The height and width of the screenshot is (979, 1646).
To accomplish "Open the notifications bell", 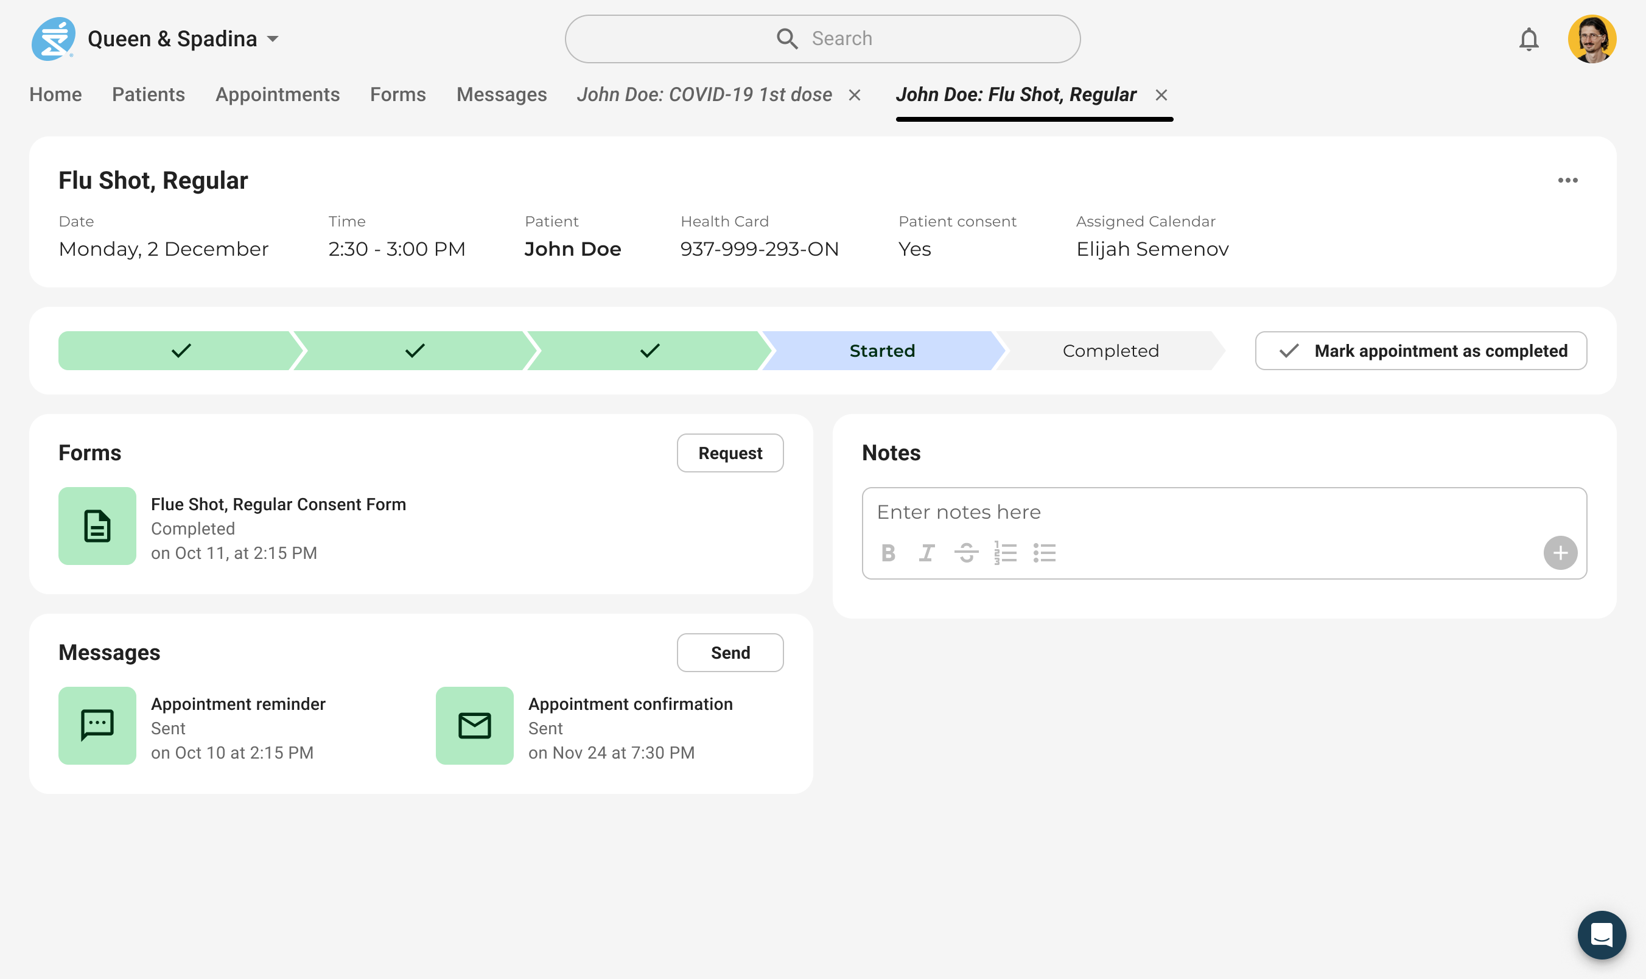I will click(1529, 40).
